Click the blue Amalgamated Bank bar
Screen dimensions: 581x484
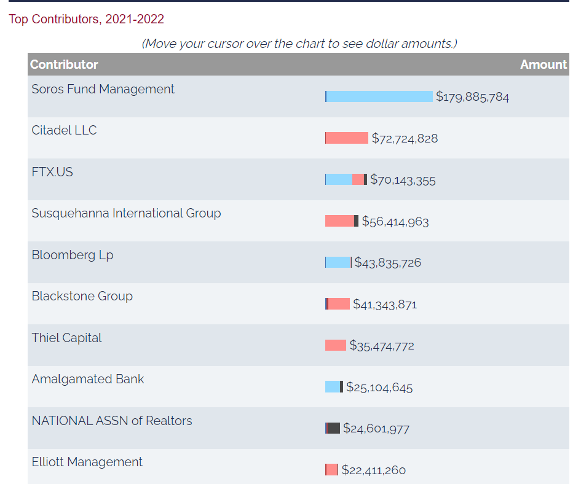point(333,387)
